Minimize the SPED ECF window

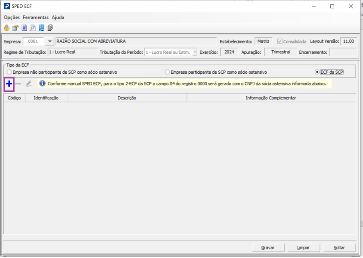coord(314,6)
